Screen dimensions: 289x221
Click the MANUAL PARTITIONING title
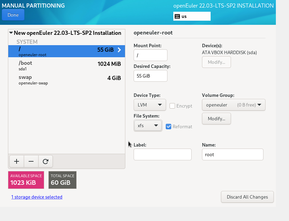[x=33, y=6]
